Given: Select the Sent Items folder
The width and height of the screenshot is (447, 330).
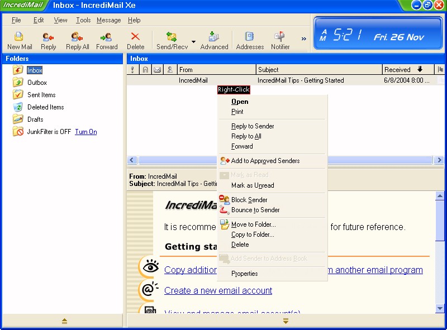Looking at the screenshot, I should coord(41,95).
